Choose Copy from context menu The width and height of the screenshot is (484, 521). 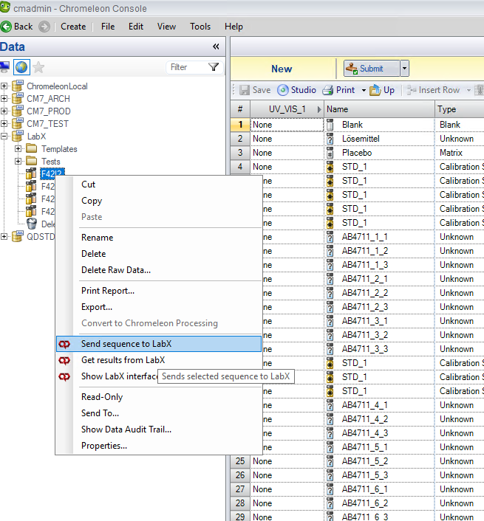159,201
